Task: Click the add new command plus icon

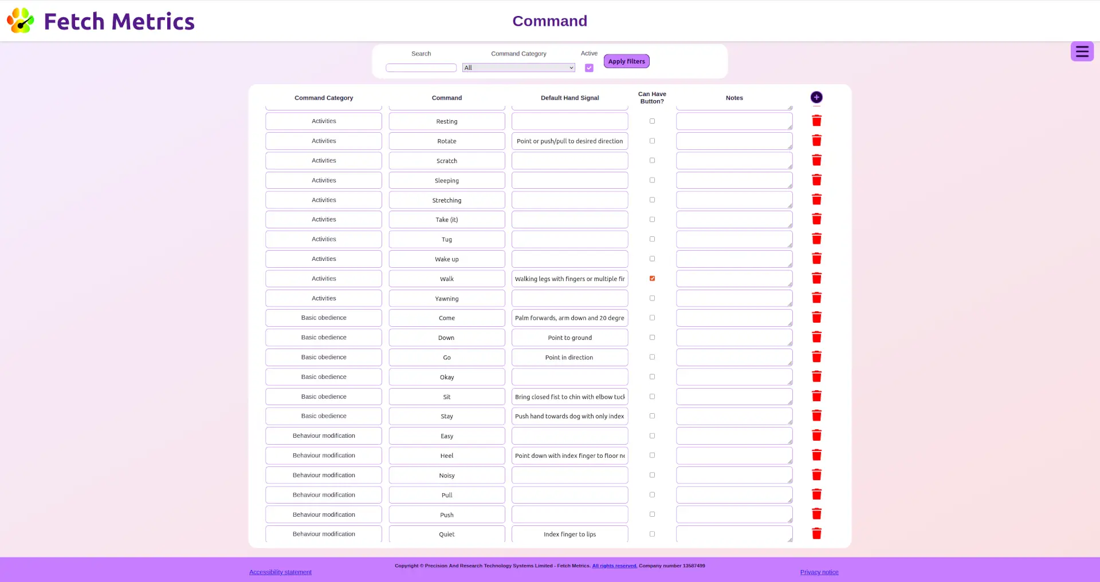Action: 816,97
